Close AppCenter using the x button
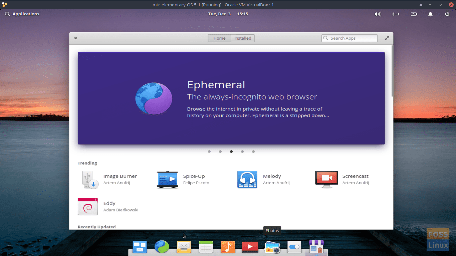456x256 pixels. [x=76, y=38]
